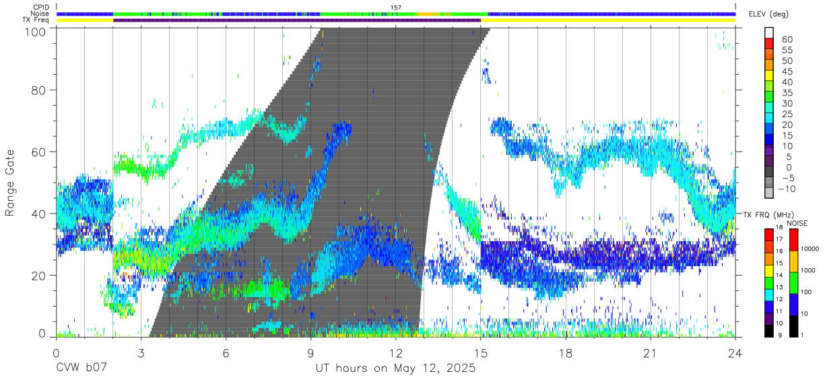Click the black 9 MHz TX frequency swatch

coord(769,331)
